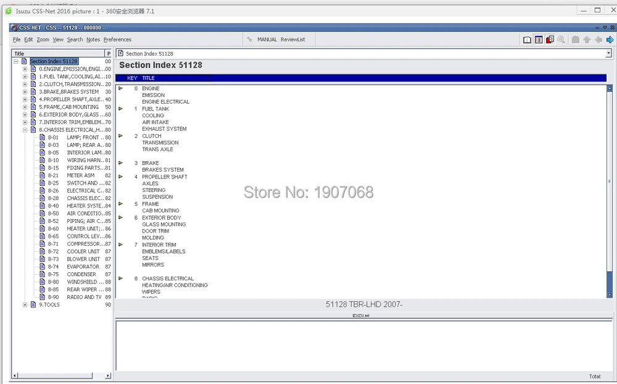Click the row arrow for key 4 PROPELLER SHAFT
This screenshot has width=617, height=384.
coord(120,177)
